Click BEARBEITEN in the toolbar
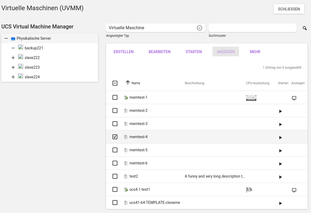311x213 pixels. coord(160,52)
